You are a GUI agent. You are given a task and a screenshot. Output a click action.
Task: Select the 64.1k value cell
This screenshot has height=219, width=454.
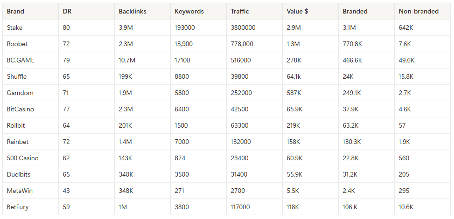click(310, 76)
